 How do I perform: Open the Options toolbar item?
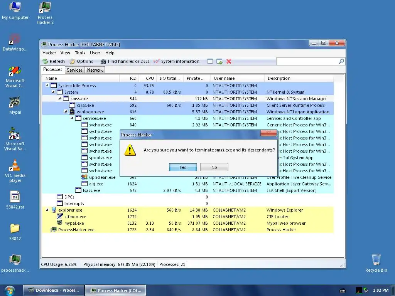81,61
